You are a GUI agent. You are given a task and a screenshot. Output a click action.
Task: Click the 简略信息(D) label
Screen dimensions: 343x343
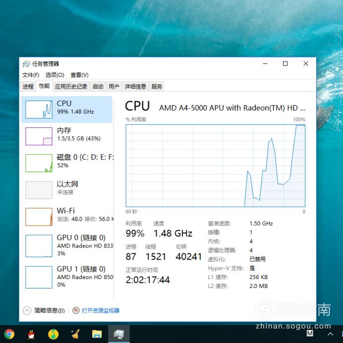[50, 310]
